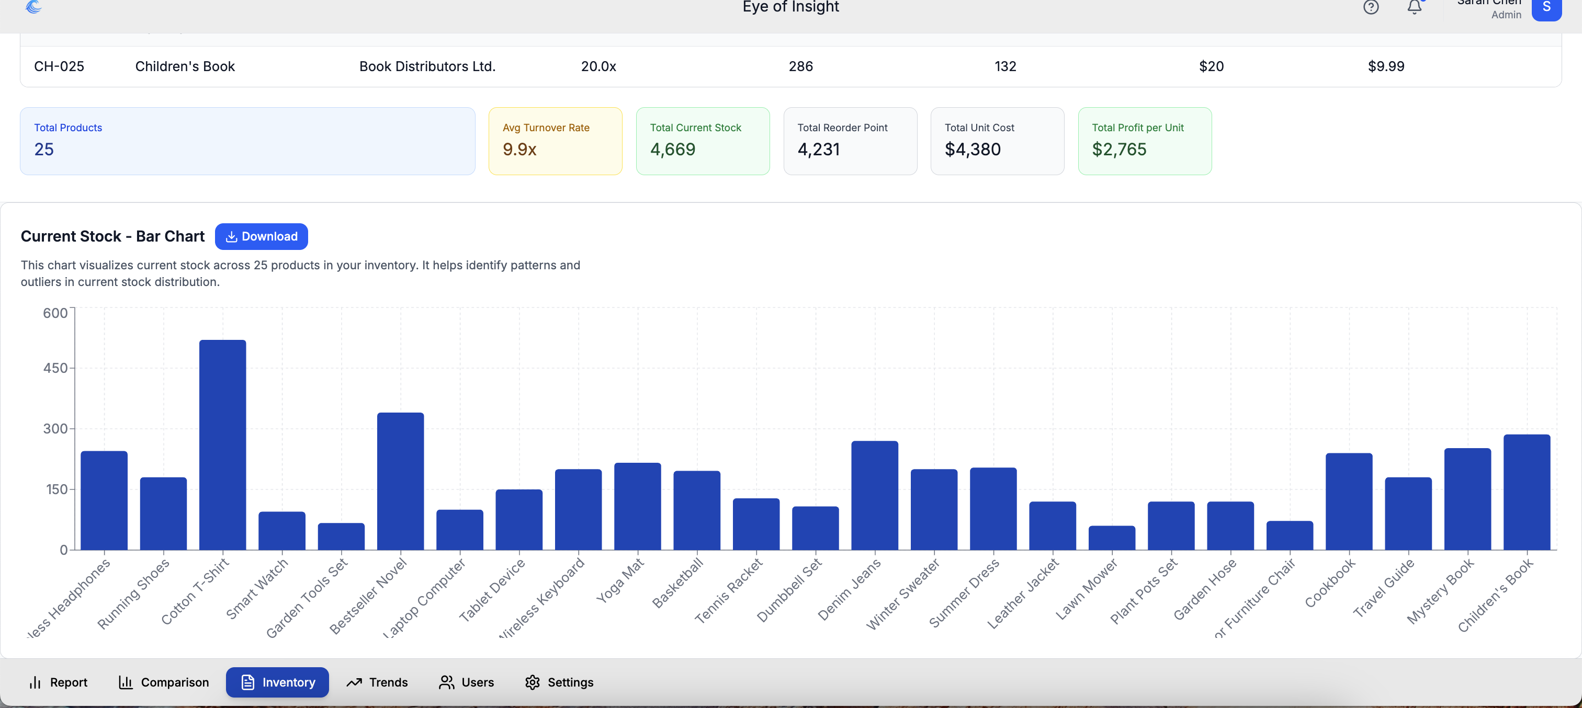Click the Eye of Insight logo
The height and width of the screenshot is (708, 1582).
(34, 7)
